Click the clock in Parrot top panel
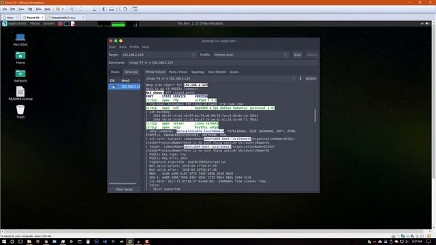The width and height of the screenshot is (436, 245). (190, 24)
